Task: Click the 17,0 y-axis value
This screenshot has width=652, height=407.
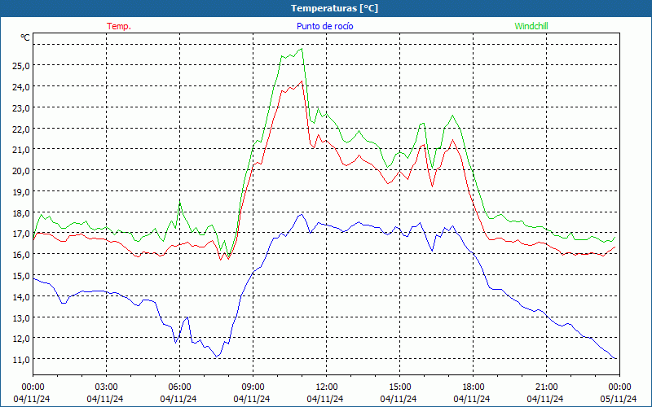Action: [20, 234]
